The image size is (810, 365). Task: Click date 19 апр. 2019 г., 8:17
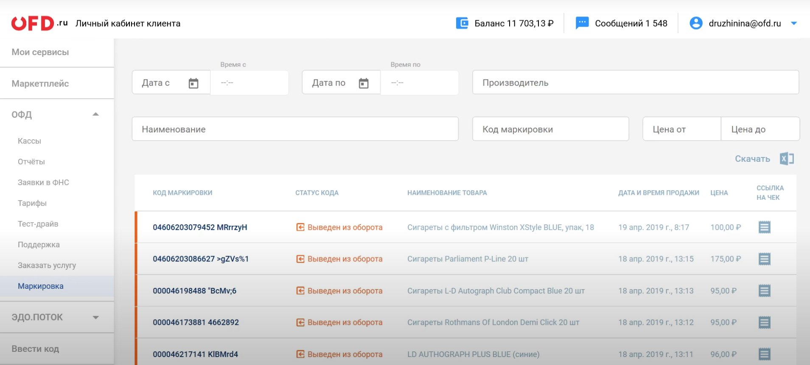point(653,227)
